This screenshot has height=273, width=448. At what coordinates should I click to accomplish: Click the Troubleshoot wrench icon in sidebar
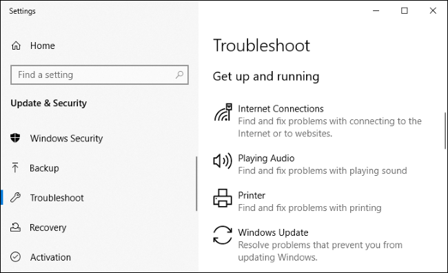[x=15, y=198]
